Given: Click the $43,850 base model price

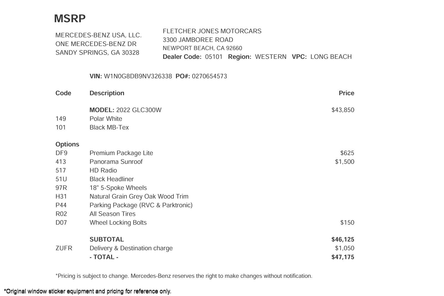Looking at the screenshot, I should pos(343,110).
